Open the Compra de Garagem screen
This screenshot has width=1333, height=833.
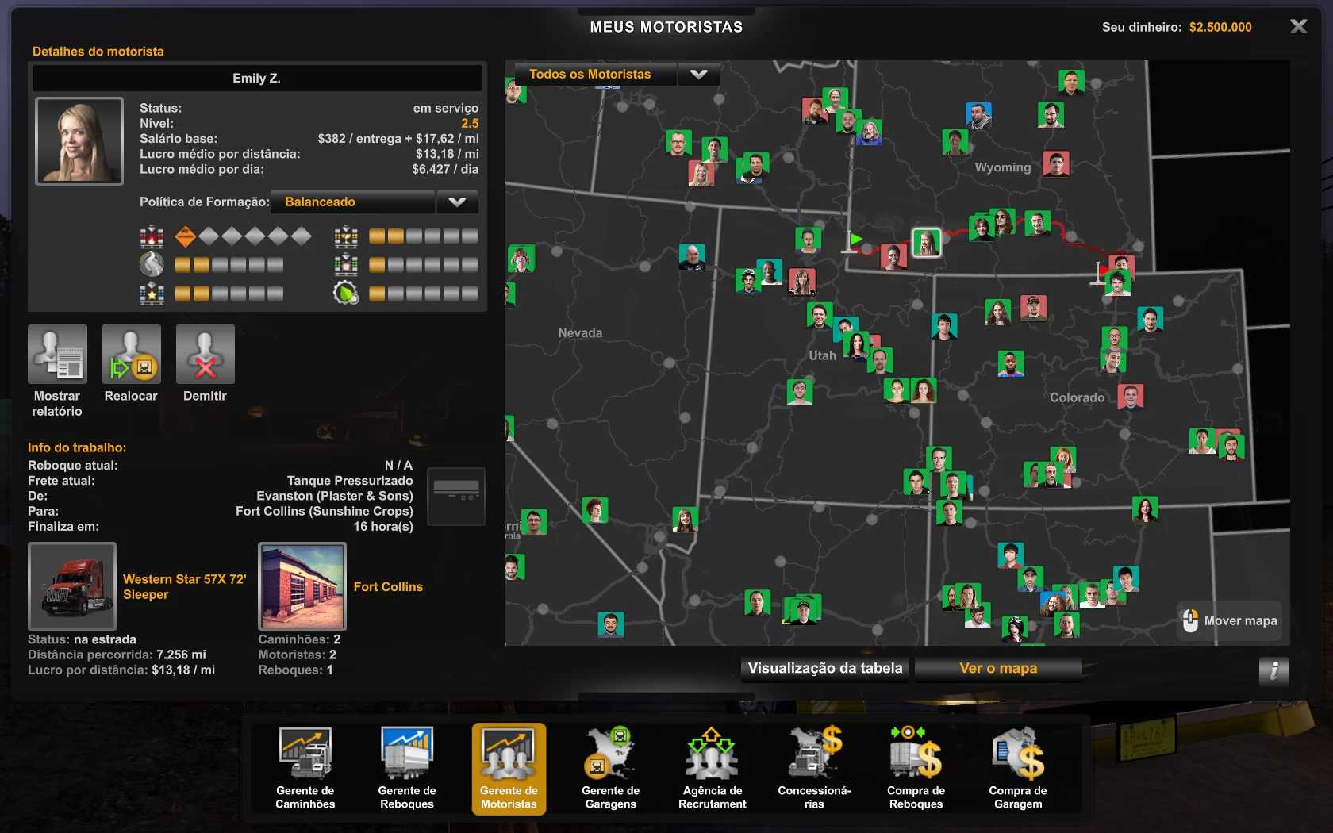pos(1017,767)
